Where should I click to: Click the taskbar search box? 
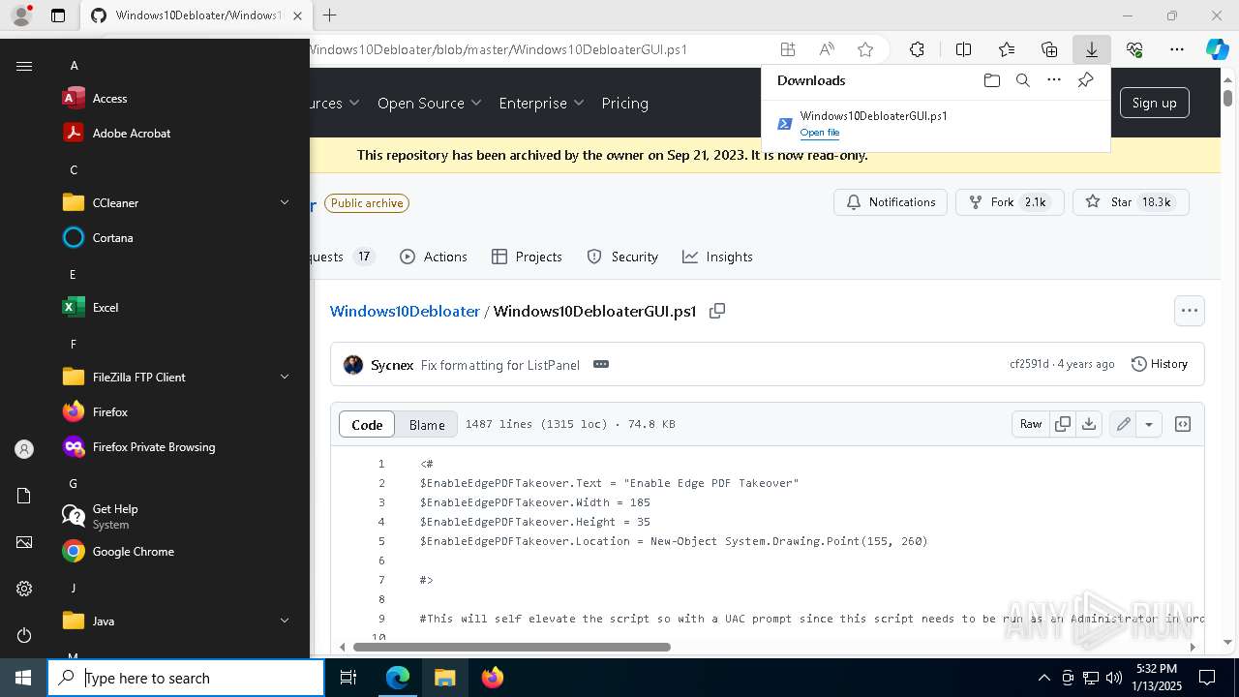186,678
